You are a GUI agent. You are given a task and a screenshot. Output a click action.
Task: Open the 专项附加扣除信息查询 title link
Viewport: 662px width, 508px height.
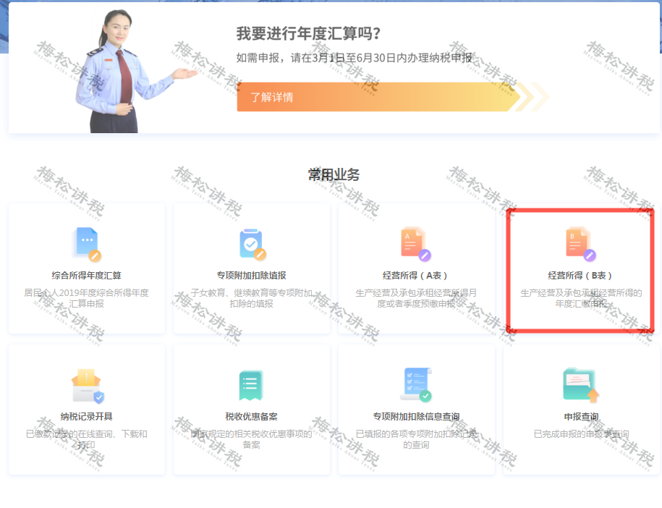[x=416, y=417]
